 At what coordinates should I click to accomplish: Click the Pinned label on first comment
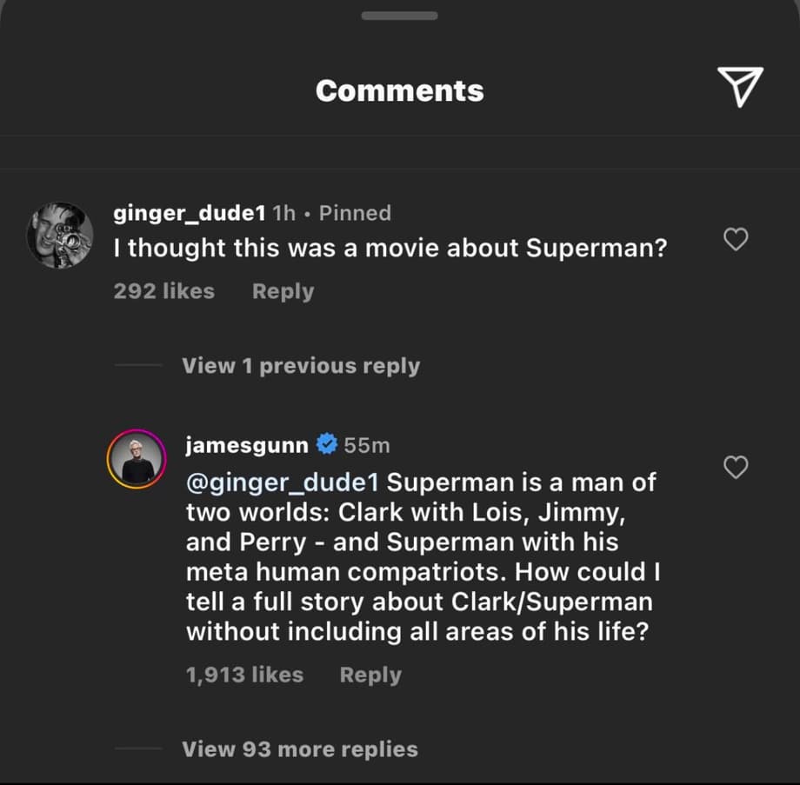click(355, 213)
